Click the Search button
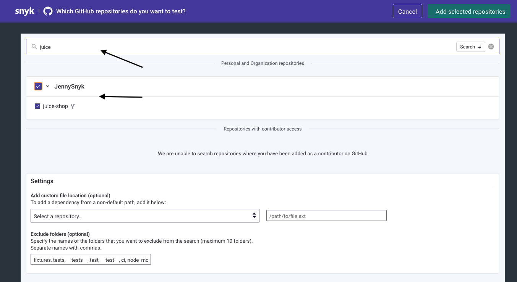 [471, 47]
